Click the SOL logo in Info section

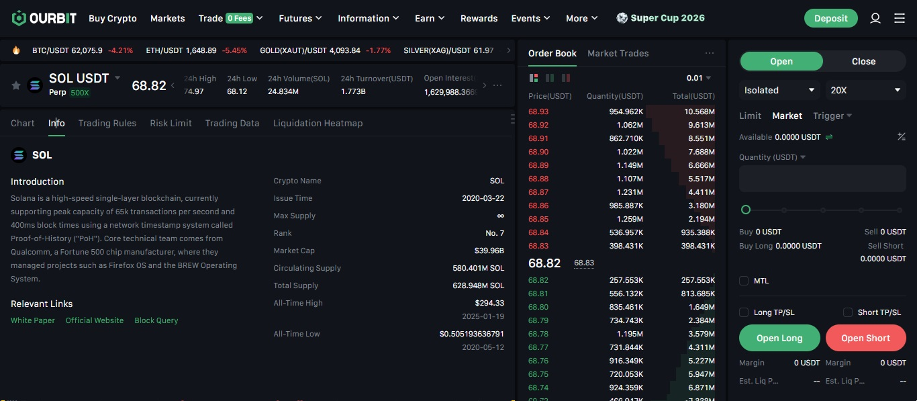pos(19,155)
